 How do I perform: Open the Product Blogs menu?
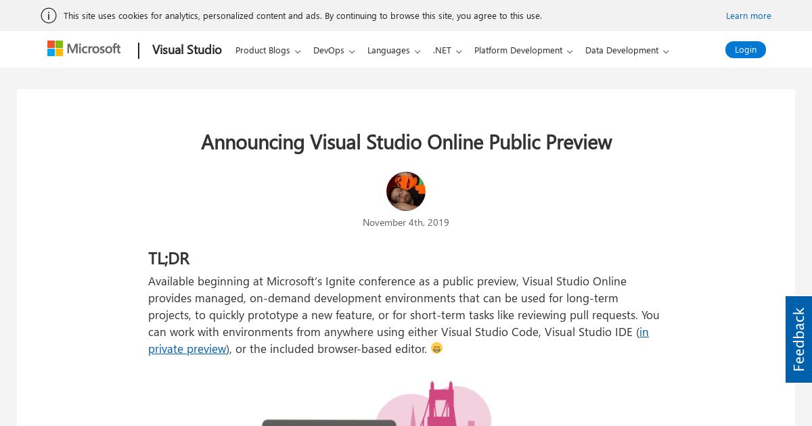263,51
